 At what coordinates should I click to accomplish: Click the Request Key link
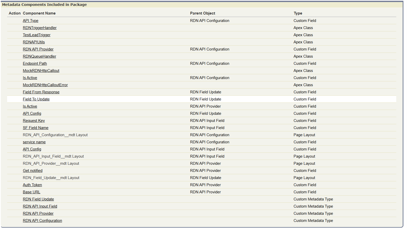click(34, 121)
